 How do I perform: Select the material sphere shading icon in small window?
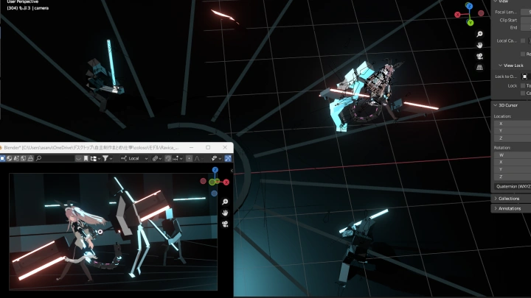[x=10, y=158]
